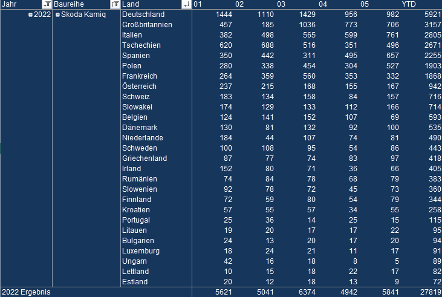Image resolution: width=442 pixels, height=297 pixels.
Task: Select total January value 5621
Action: 224,292
